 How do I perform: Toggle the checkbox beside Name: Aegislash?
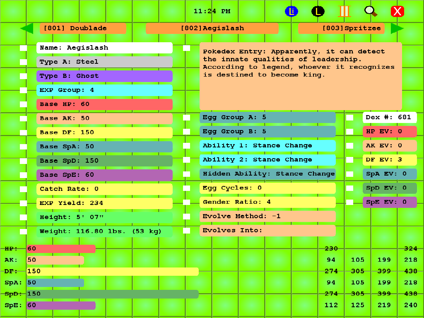(x=23, y=48)
